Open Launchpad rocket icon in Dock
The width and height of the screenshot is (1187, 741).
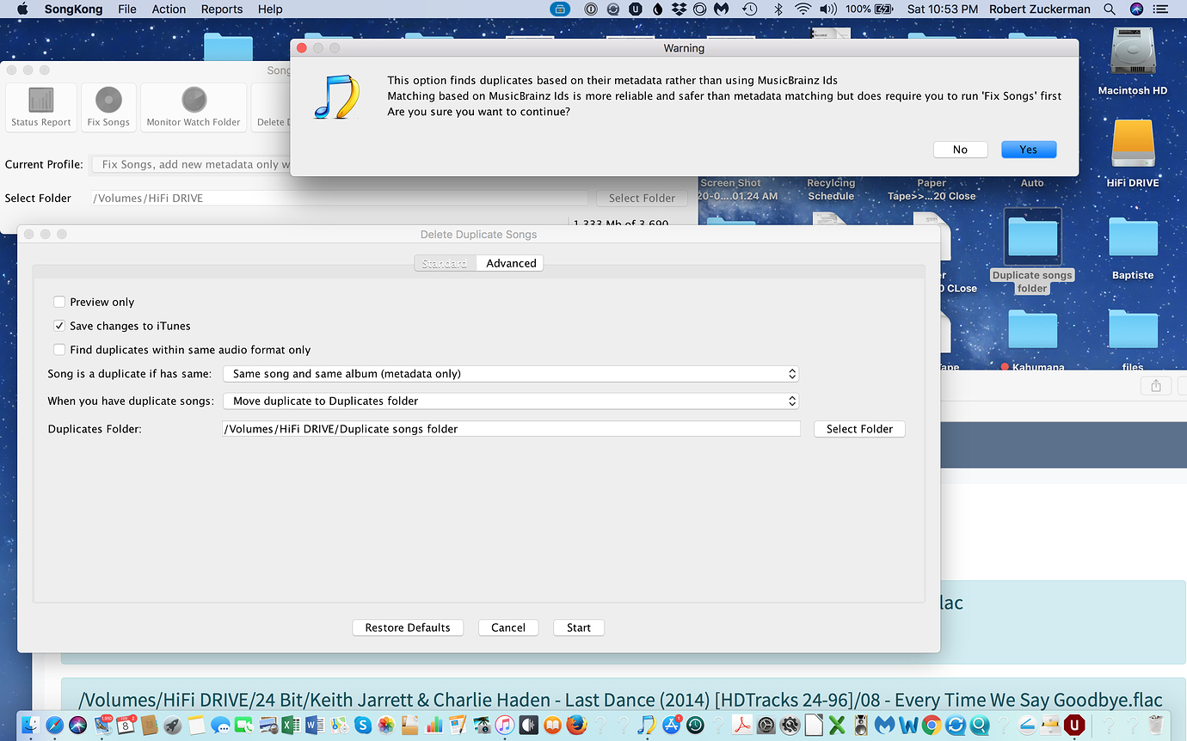pyautogui.click(x=172, y=725)
